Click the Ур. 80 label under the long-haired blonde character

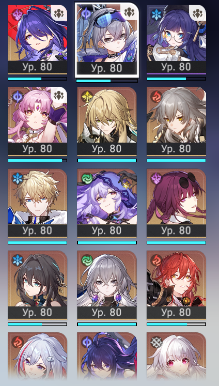point(107,149)
